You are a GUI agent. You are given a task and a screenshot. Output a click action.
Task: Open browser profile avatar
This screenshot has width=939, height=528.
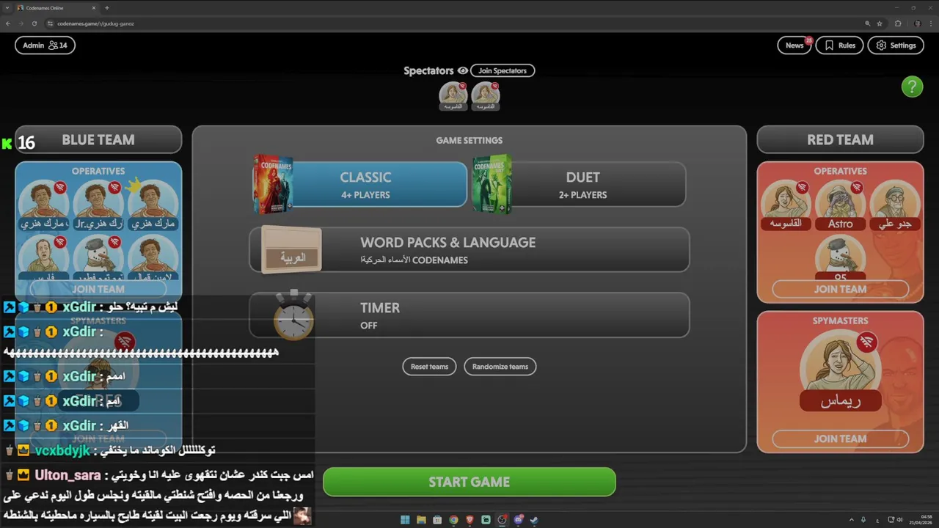(918, 23)
